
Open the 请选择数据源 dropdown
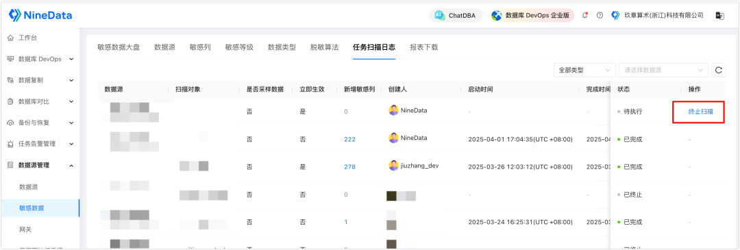(663, 70)
